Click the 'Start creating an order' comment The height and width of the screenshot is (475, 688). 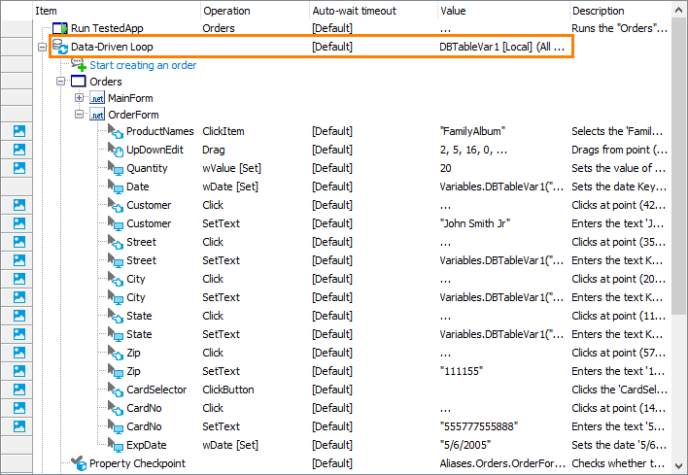pos(143,65)
